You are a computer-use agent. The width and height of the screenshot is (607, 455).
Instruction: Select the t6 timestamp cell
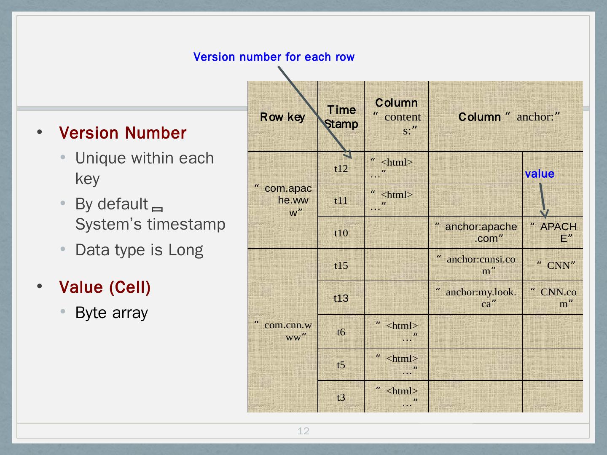[x=341, y=332]
